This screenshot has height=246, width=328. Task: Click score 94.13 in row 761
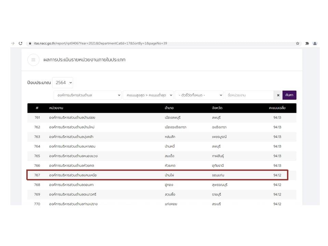point(277,118)
